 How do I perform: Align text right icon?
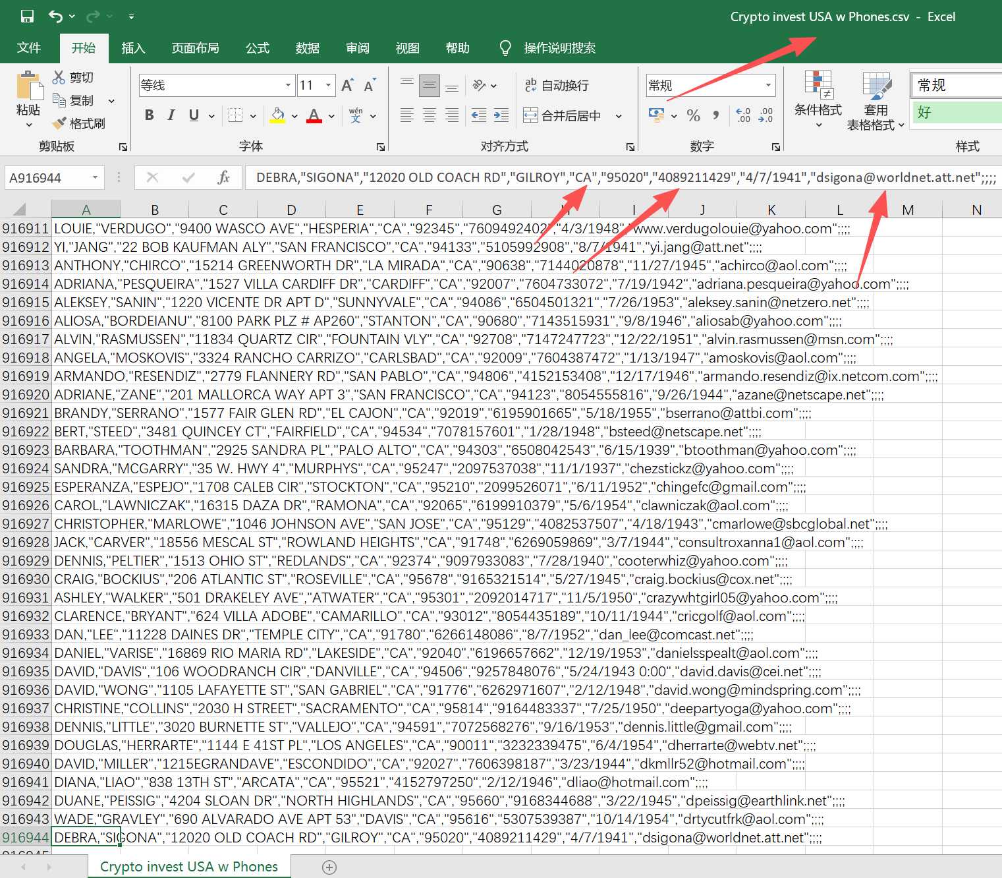coord(452,115)
